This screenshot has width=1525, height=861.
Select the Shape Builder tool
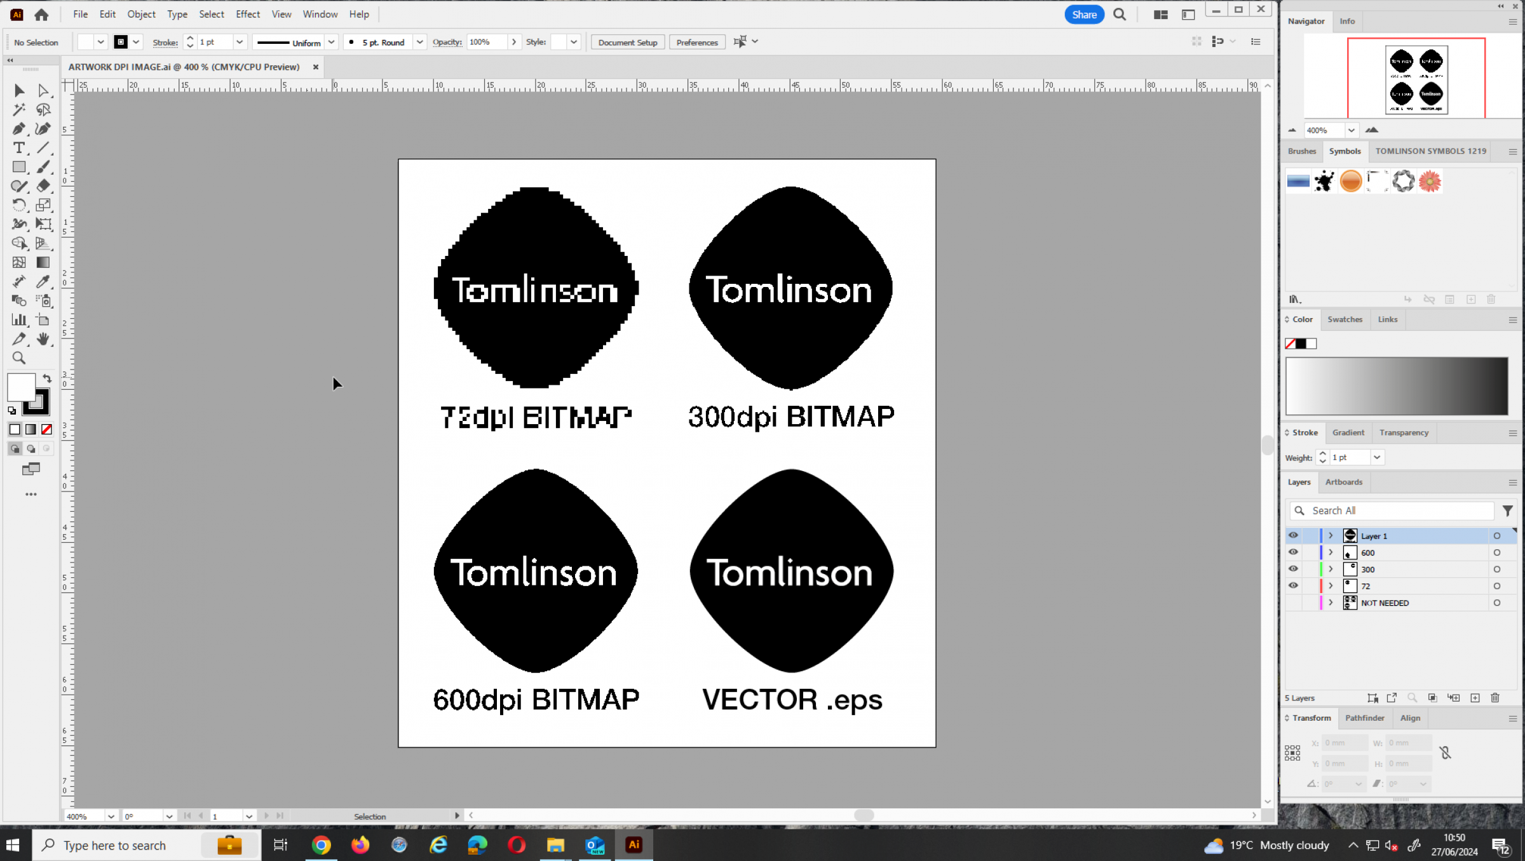tap(19, 243)
